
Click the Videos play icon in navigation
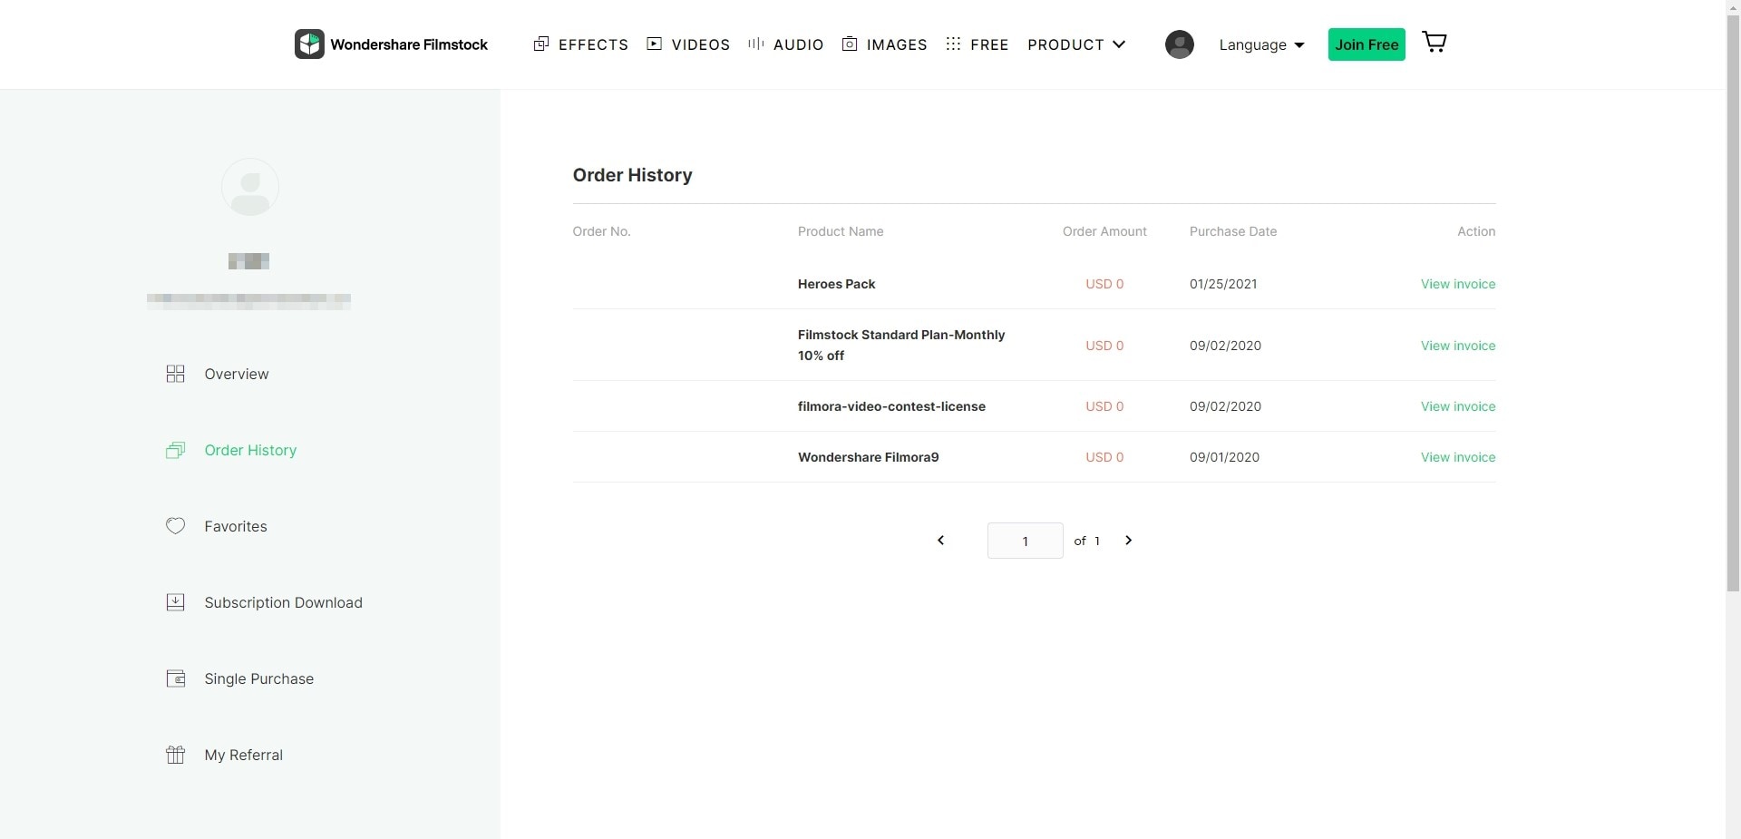click(654, 44)
